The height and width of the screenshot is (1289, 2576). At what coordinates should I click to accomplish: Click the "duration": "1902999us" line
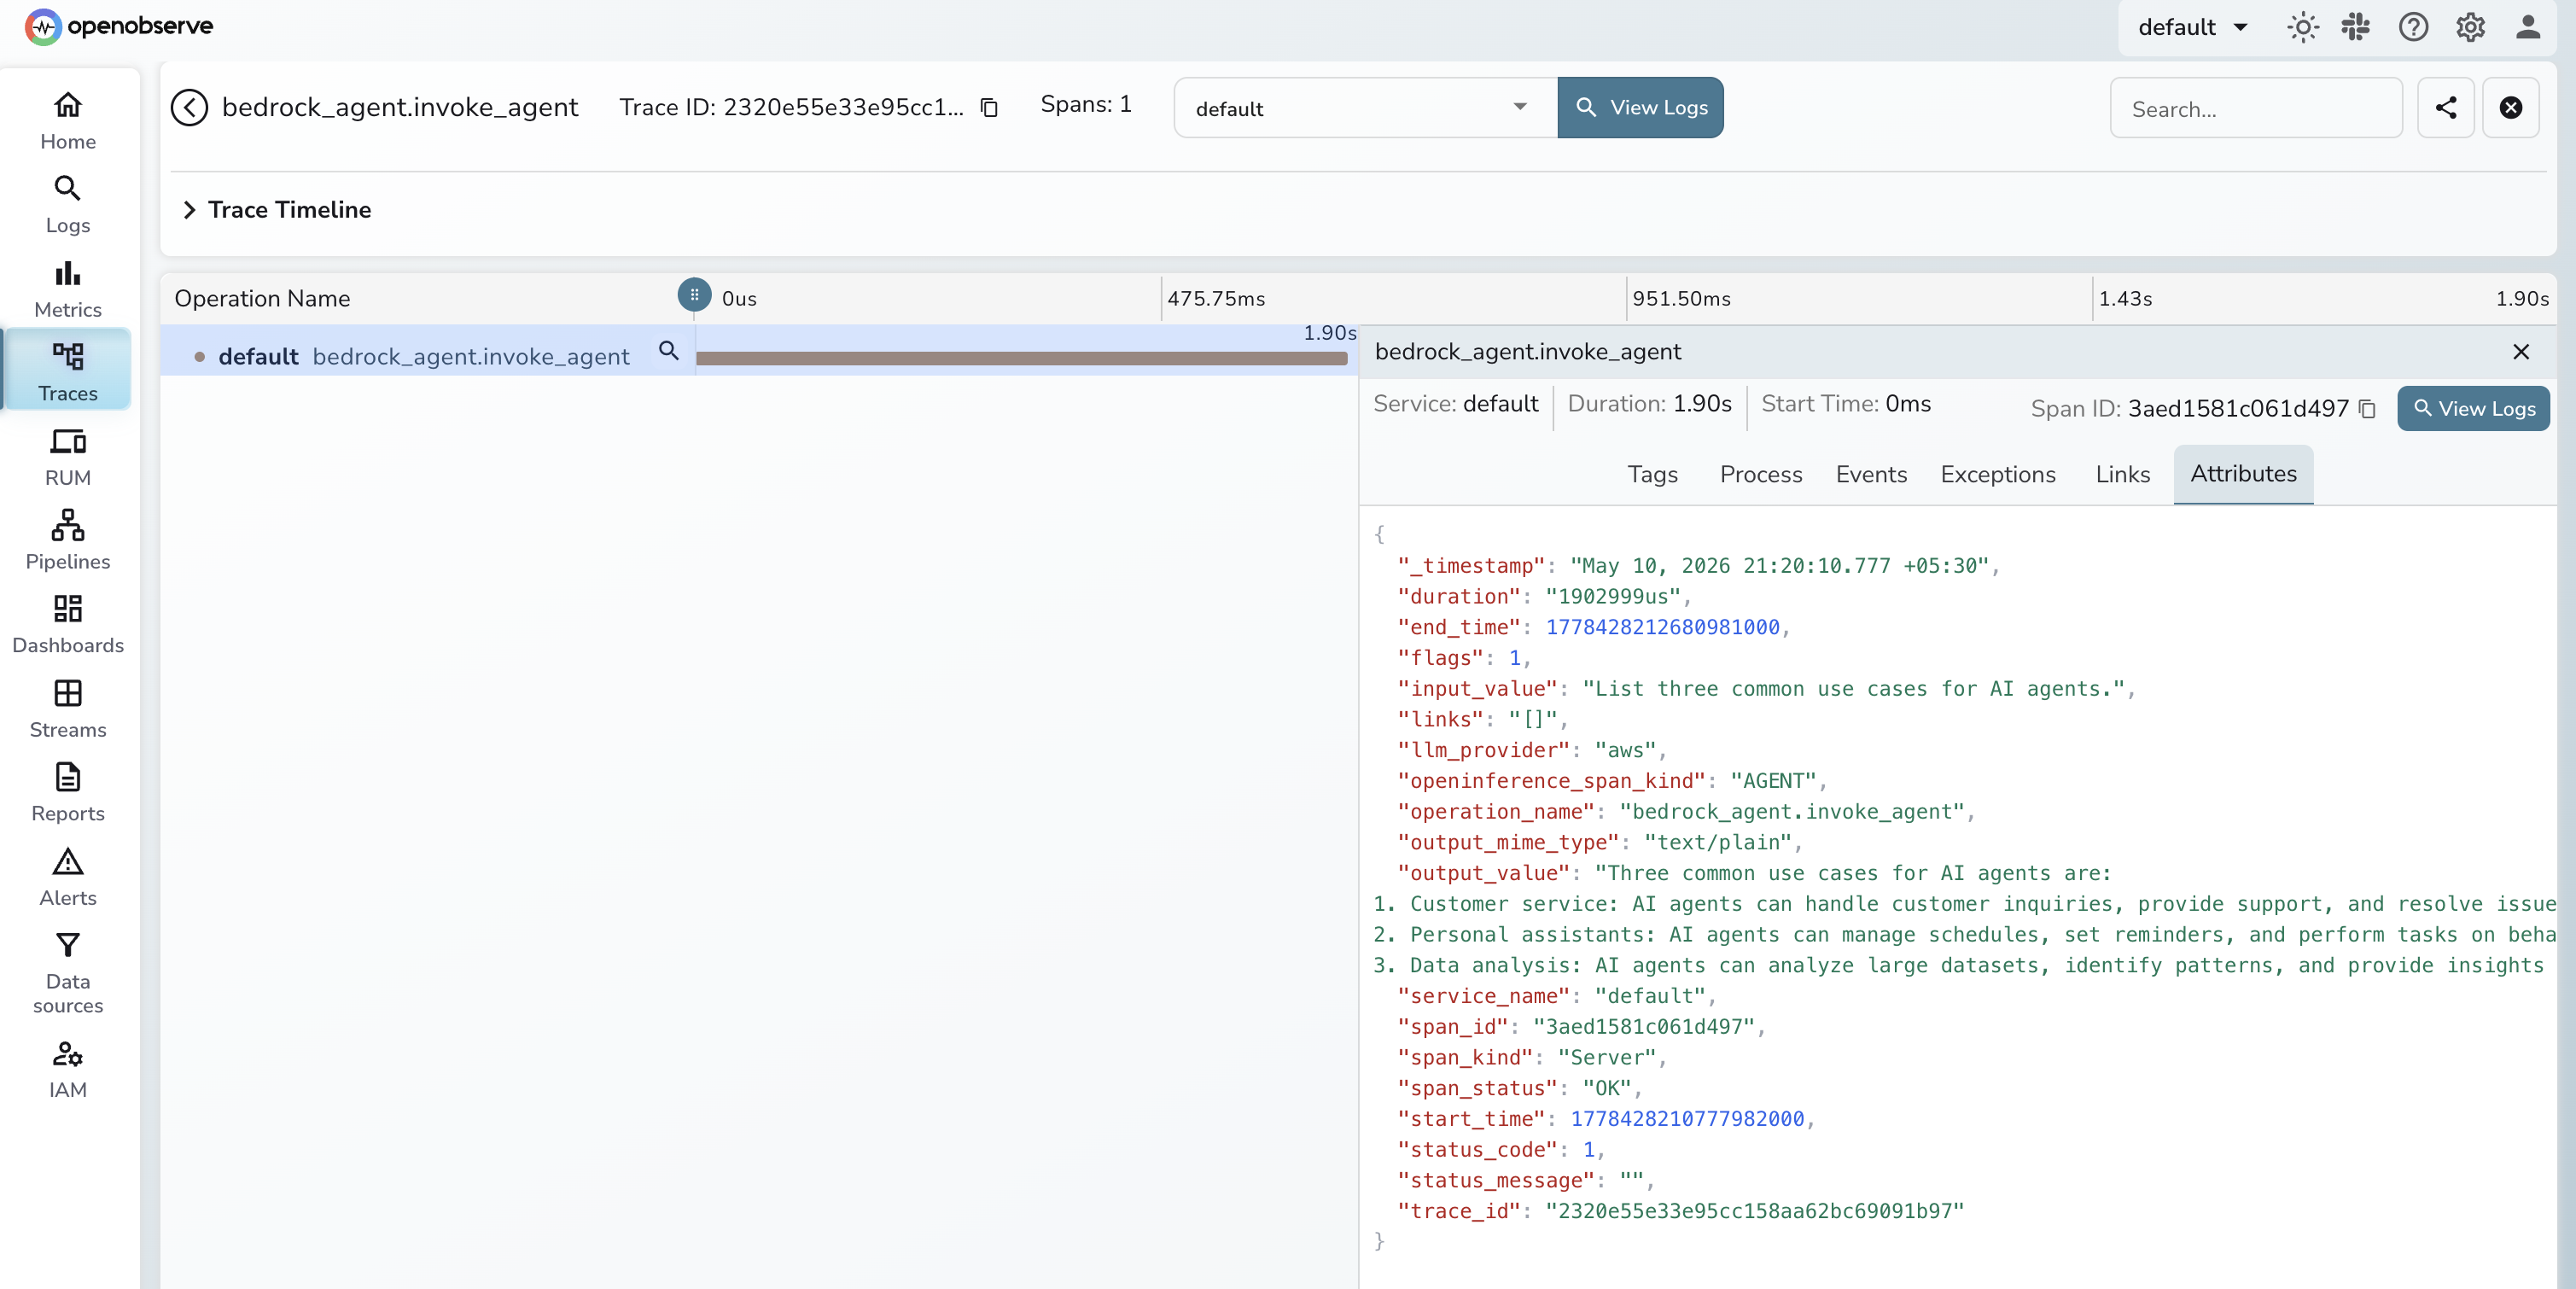[x=1544, y=595]
